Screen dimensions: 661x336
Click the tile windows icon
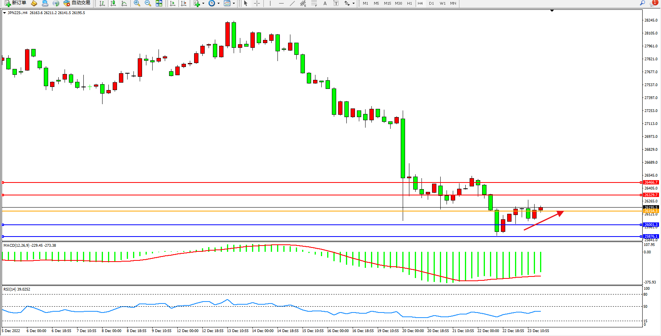[159, 3]
